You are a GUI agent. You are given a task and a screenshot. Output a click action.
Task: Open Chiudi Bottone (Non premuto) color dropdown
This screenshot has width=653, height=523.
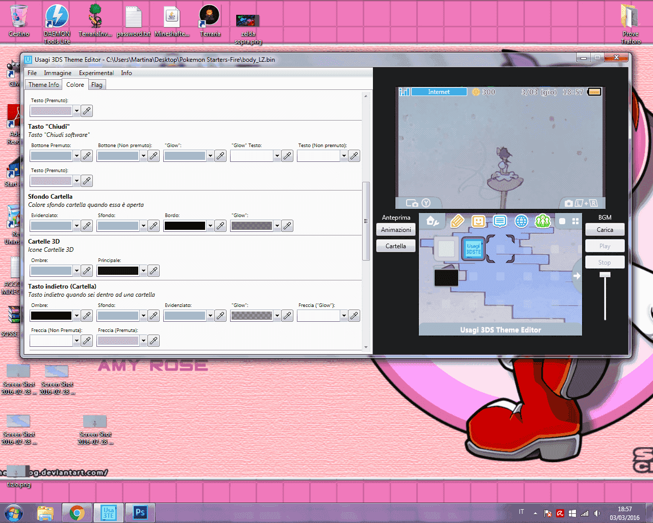point(143,156)
